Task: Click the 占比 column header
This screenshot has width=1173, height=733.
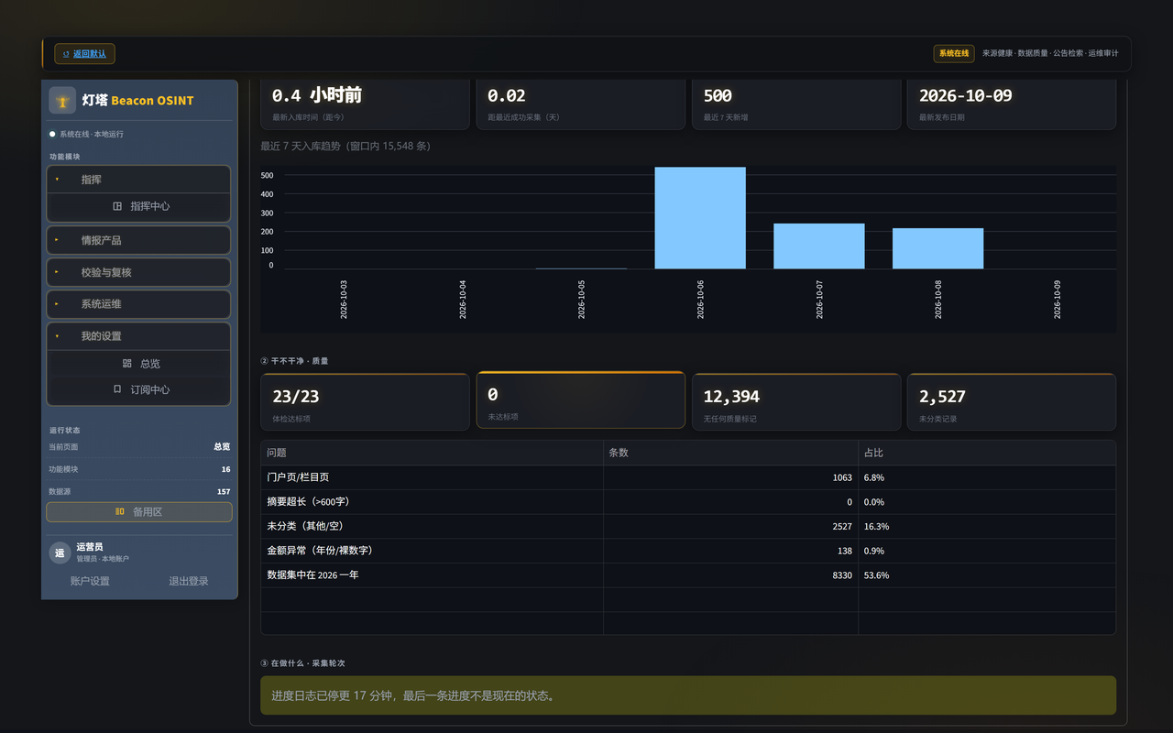Action: [987, 453]
